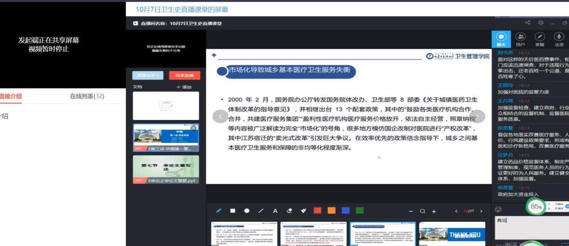
Task: Pick the eraser tool
Action: click(289, 211)
